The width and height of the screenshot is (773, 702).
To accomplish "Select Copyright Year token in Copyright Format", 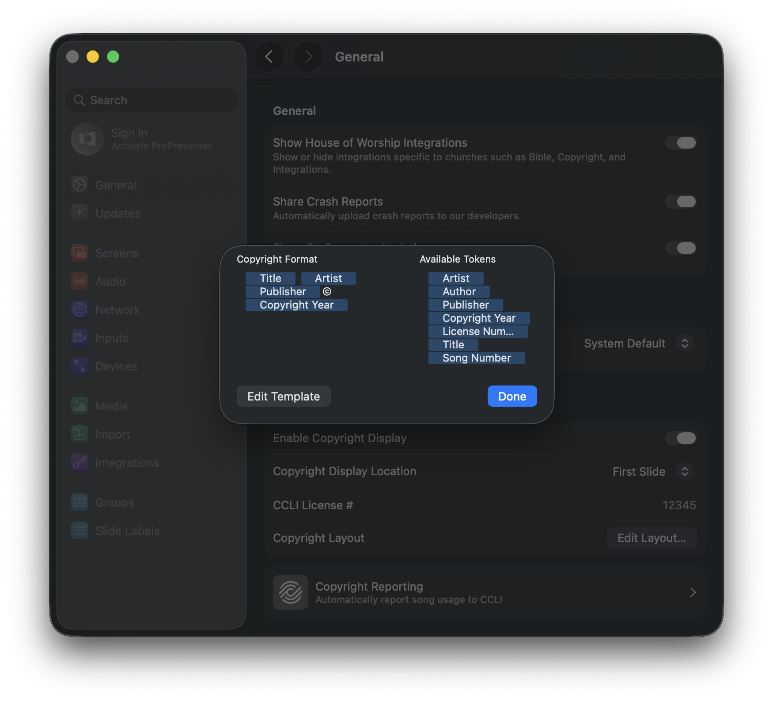I will click(296, 305).
